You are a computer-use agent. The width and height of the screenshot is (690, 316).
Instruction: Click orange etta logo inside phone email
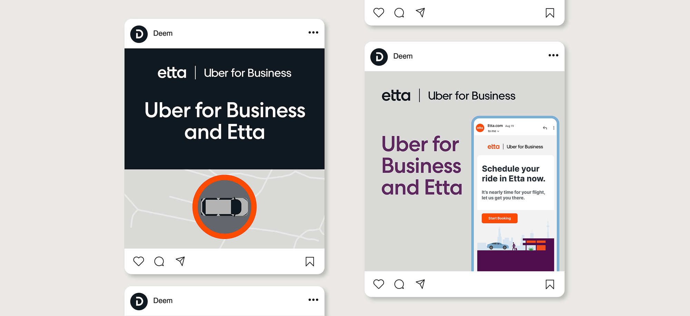click(x=493, y=147)
